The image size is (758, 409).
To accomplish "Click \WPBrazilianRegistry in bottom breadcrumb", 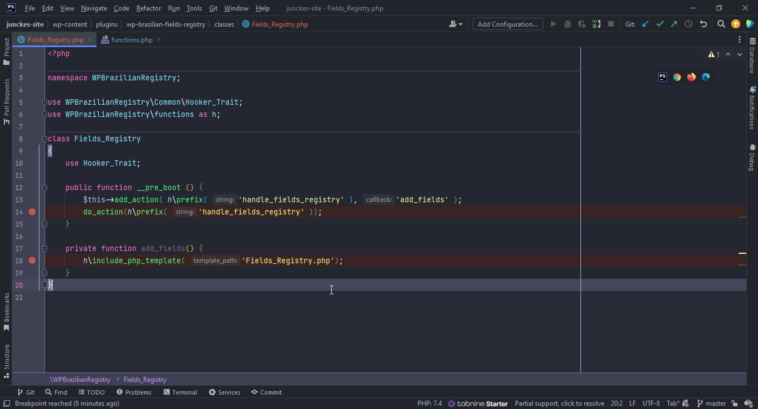I will pos(80,380).
